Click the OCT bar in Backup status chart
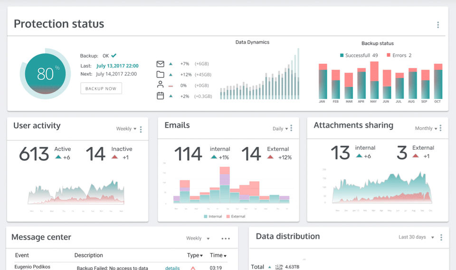456x270 pixels. 438,81
